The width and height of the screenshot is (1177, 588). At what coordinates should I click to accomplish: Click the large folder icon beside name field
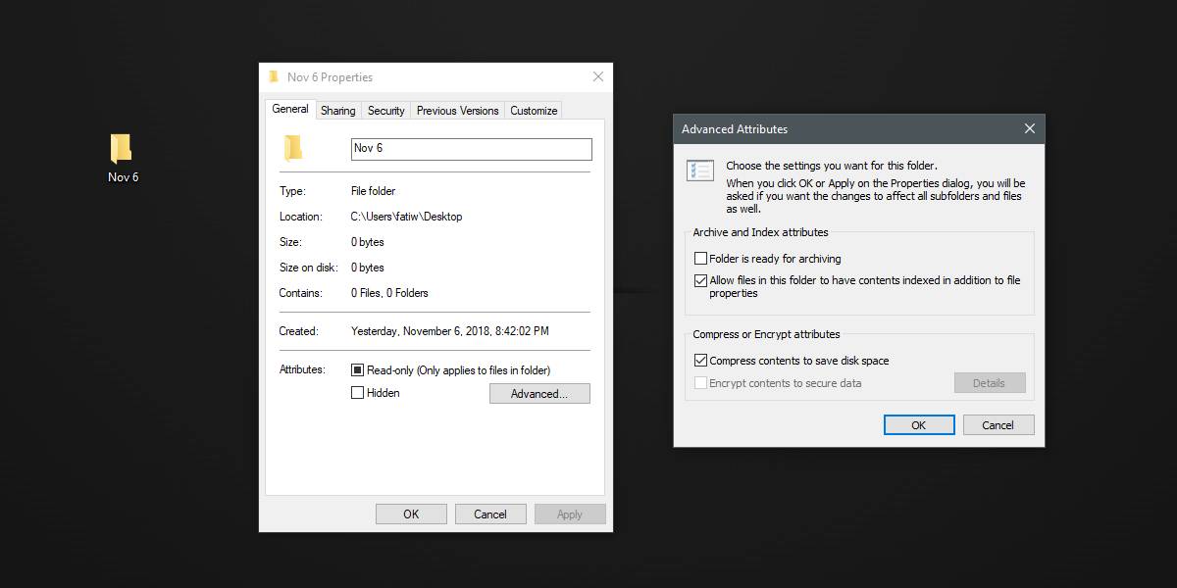coord(293,148)
